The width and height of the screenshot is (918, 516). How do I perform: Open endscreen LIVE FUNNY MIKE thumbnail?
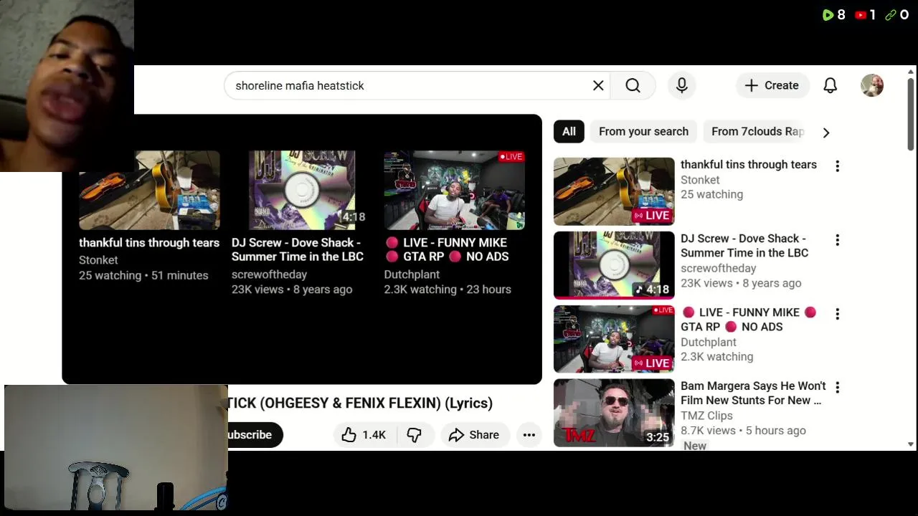click(x=455, y=190)
